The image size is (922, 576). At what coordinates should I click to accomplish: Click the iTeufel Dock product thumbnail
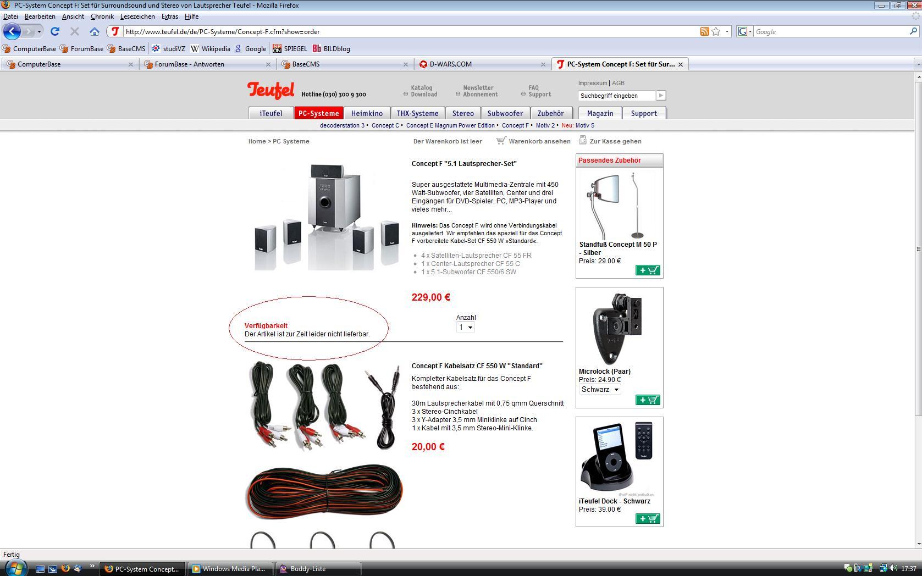coord(617,458)
